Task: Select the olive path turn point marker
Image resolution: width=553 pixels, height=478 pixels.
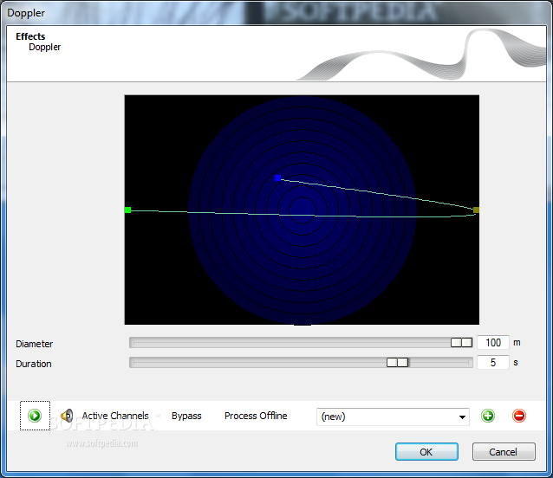Action: 476,210
